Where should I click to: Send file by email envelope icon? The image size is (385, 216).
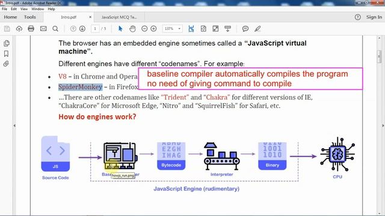click(x=43, y=29)
